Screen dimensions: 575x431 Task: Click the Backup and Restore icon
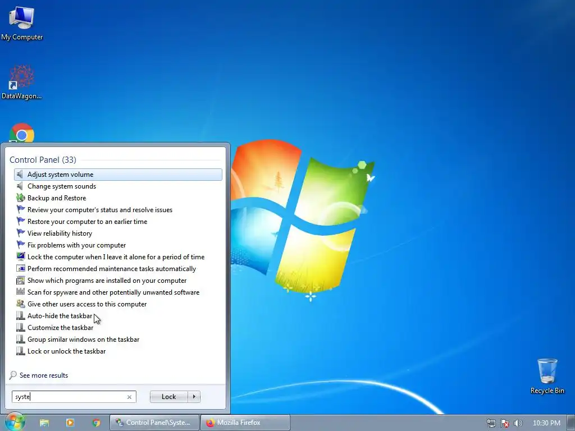tap(21, 198)
